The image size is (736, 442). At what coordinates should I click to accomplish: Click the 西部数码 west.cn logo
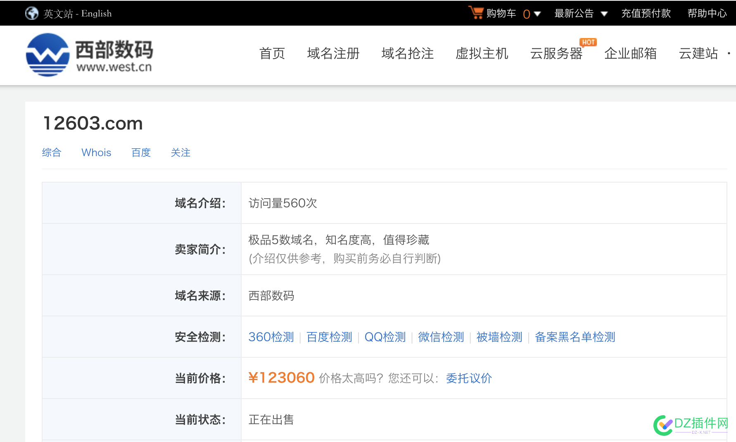[89, 55]
